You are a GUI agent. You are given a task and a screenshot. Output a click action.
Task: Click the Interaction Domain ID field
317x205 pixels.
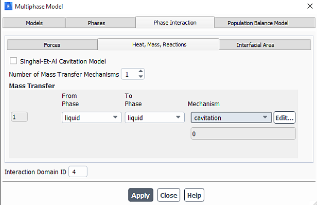[78, 172]
